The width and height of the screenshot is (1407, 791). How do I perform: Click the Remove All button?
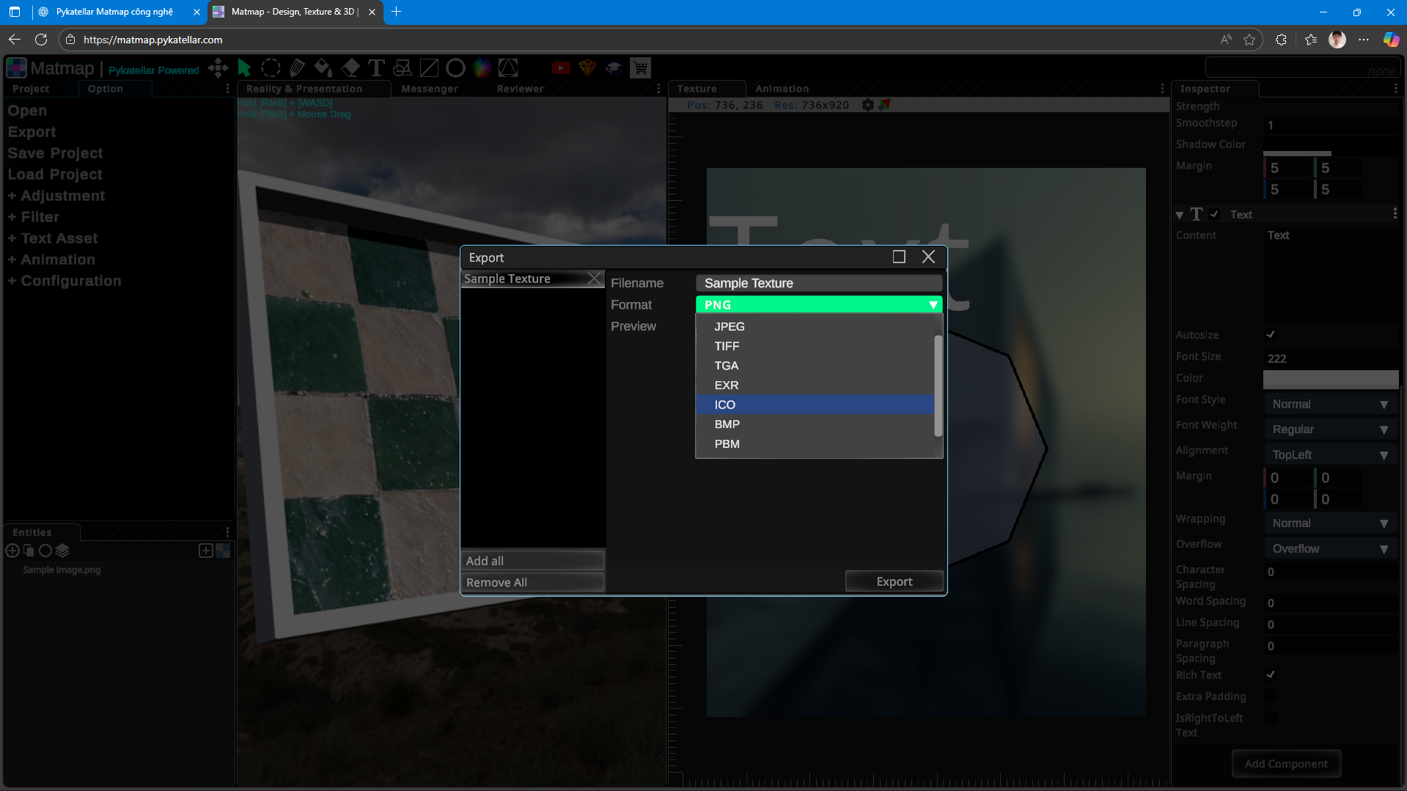[532, 583]
